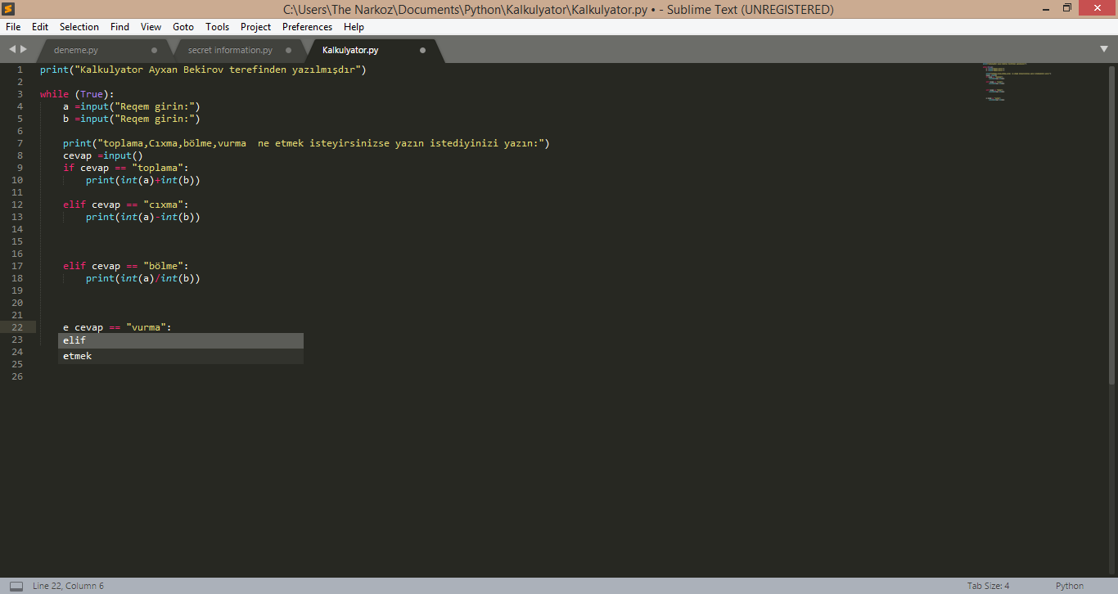Image resolution: width=1118 pixels, height=594 pixels.
Task: Close secret information.py via its unsaved dot
Action: tap(288, 50)
